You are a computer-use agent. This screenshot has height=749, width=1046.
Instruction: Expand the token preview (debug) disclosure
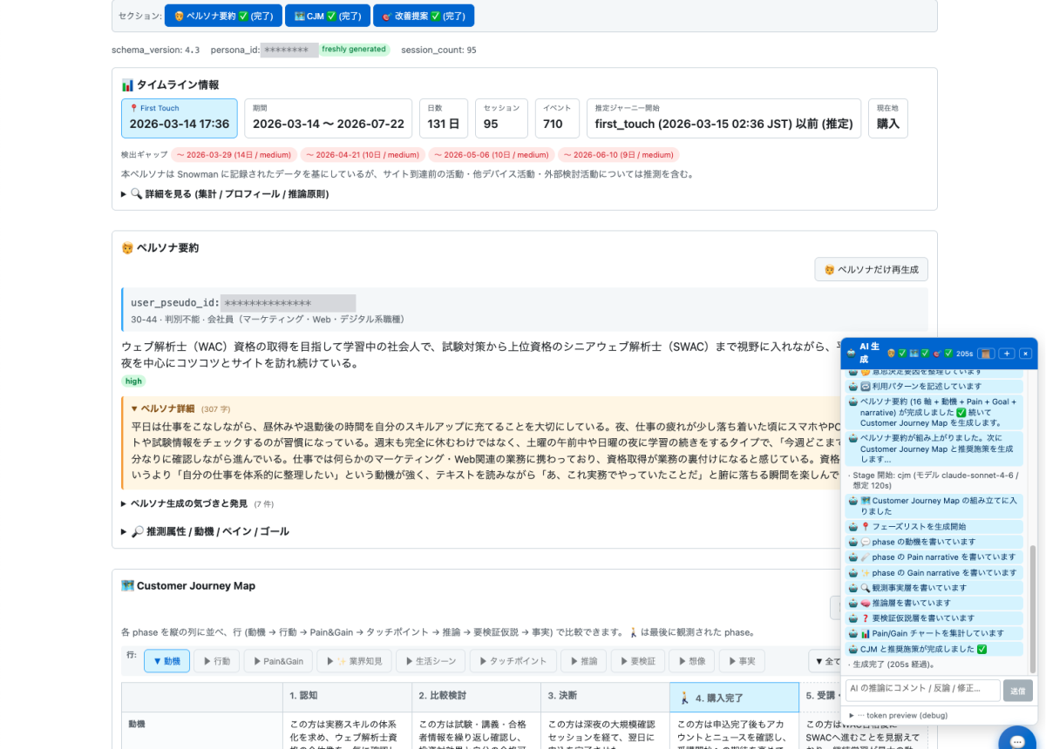pyautogui.click(x=898, y=715)
